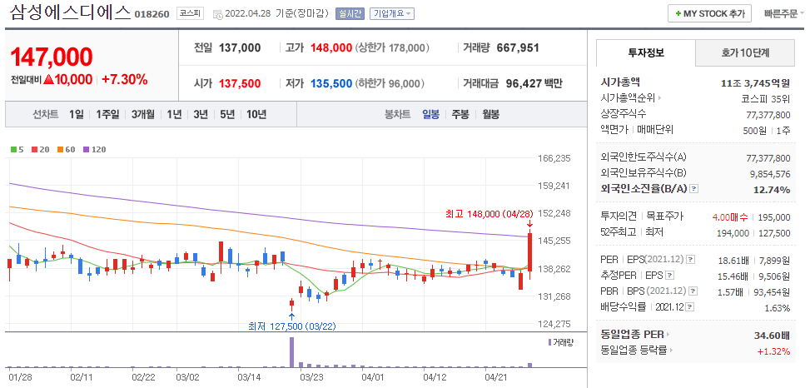Click the red 20-day moving average swatch
The width and height of the screenshot is (810, 388).
pyautogui.click(x=35, y=150)
